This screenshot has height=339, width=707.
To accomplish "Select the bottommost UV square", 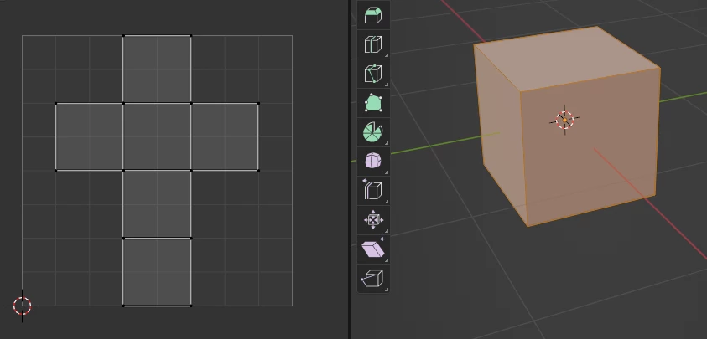I will click(x=157, y=272).
